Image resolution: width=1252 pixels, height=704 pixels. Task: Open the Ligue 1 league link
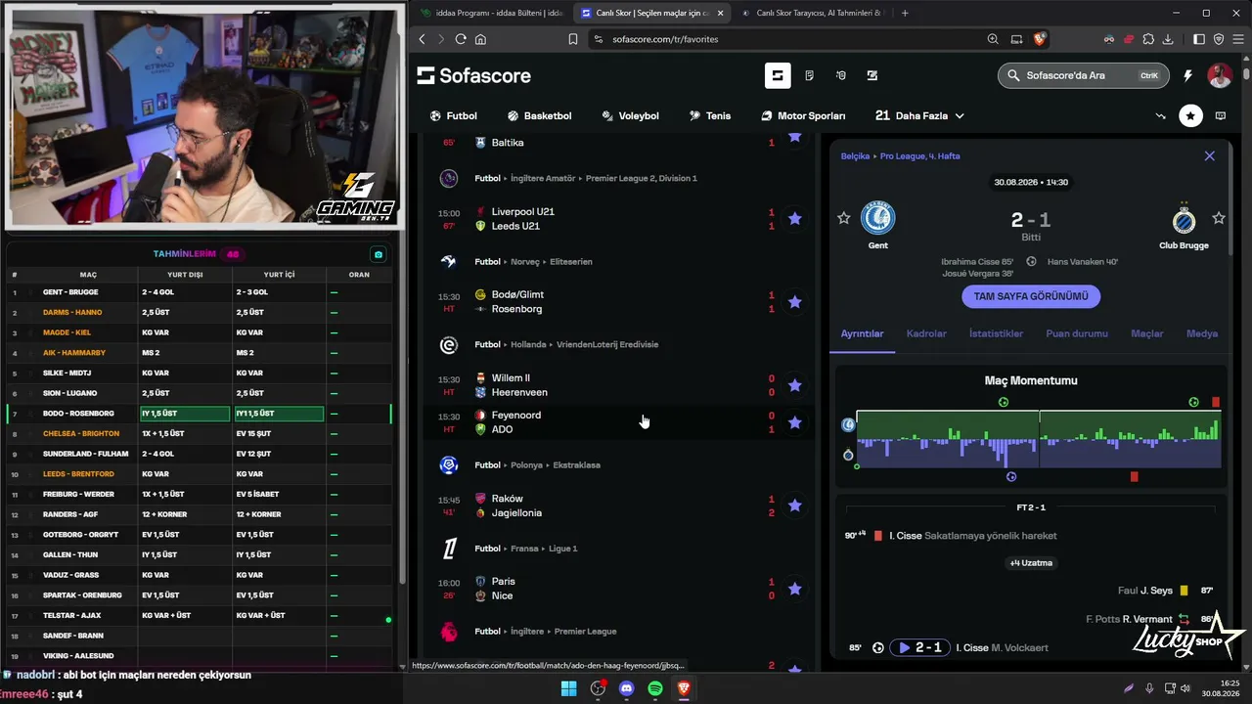coord(562,549)
